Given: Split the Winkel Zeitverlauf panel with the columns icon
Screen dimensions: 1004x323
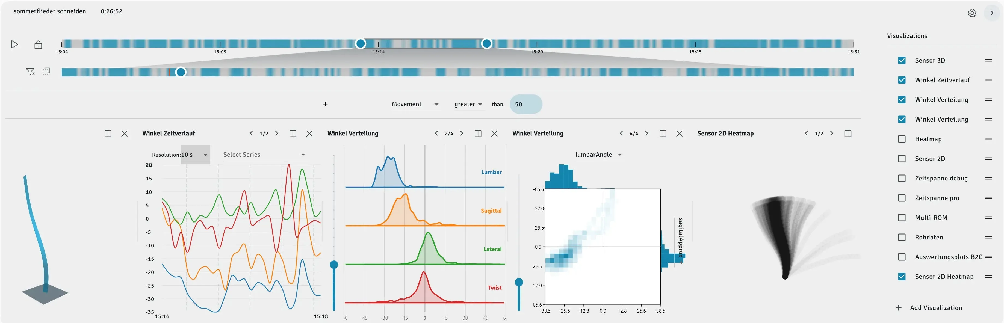Looking at the screenshot, I should 293,134.
